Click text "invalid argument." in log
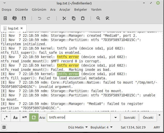This screenshot has width=164, height=133. [x=56, y=87]
